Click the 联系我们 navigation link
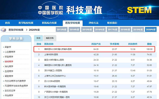The image size is (159, 99). (x=112, y=23)
